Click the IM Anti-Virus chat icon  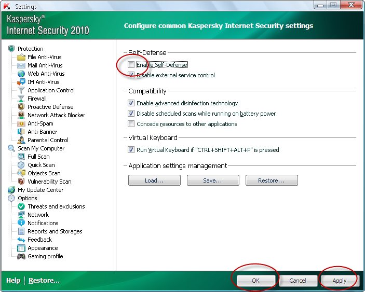21,82
